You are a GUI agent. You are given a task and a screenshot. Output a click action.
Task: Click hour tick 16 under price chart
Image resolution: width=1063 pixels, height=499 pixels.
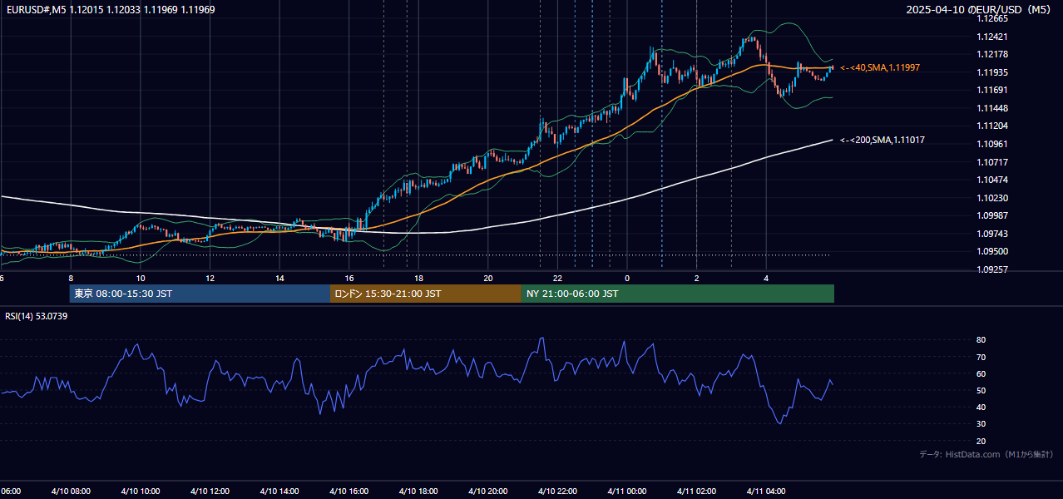(349, 278)
